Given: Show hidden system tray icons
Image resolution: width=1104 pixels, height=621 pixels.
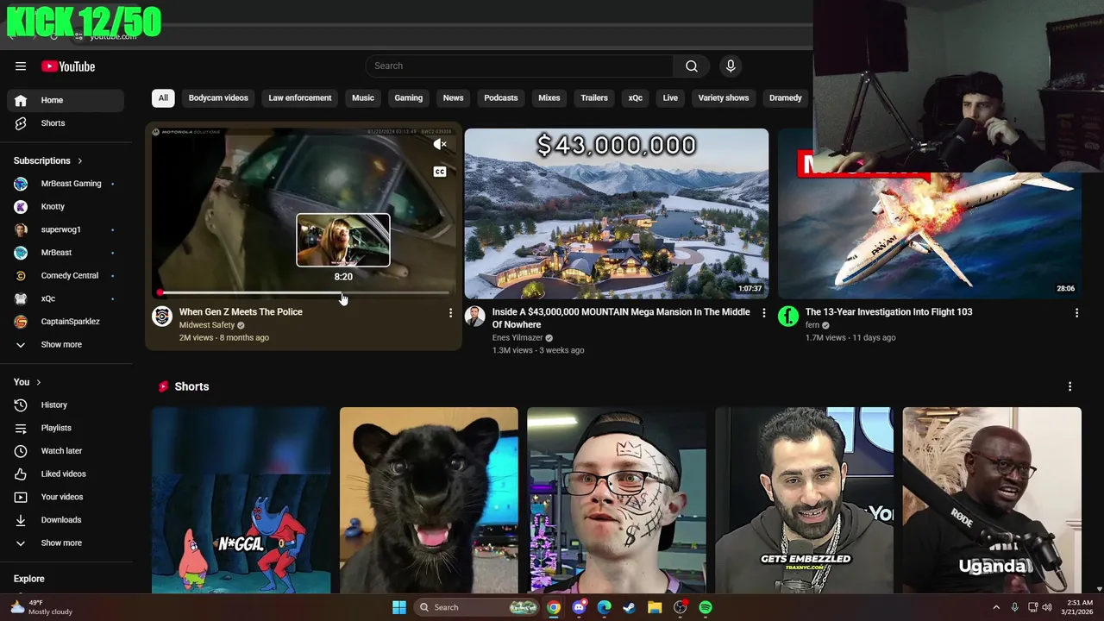Looking at the screenshot, I should point(996,607).
